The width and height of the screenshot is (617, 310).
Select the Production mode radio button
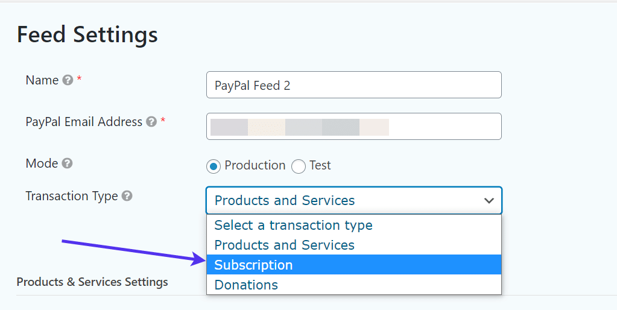(x=214, y=166)
